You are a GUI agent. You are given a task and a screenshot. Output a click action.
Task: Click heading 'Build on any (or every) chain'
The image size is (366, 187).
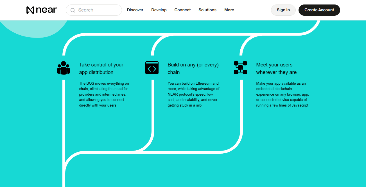(x=193, y=68)
